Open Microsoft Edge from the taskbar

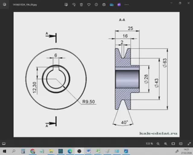(70, 151)
